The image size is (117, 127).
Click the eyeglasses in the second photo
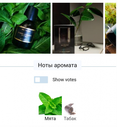click(x=87, y=46)
